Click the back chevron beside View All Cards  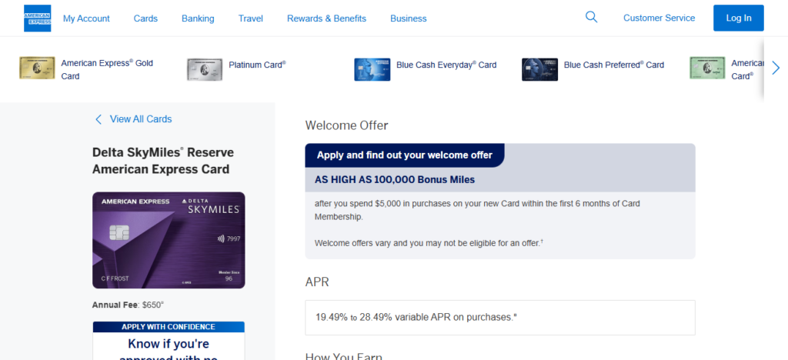98,119
